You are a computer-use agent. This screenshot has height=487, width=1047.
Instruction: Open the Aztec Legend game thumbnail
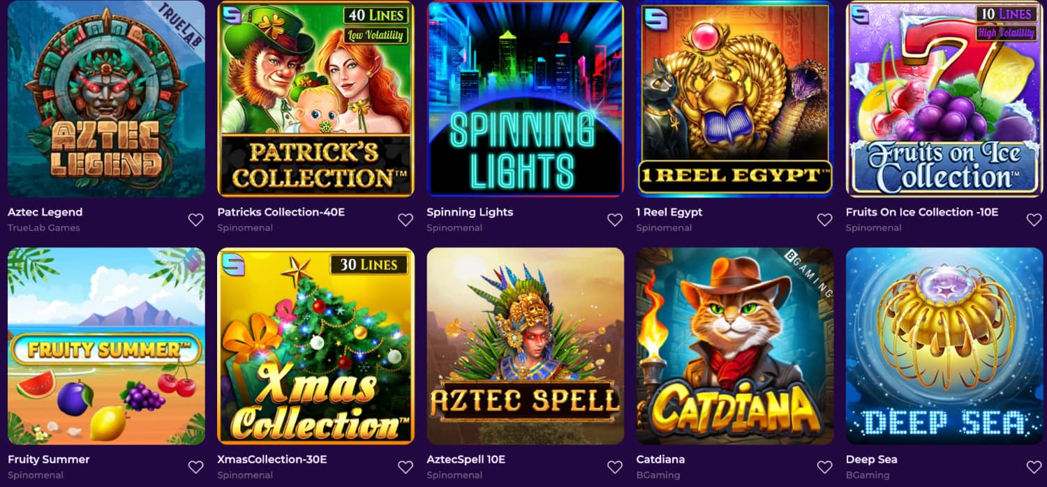[106, 98]
